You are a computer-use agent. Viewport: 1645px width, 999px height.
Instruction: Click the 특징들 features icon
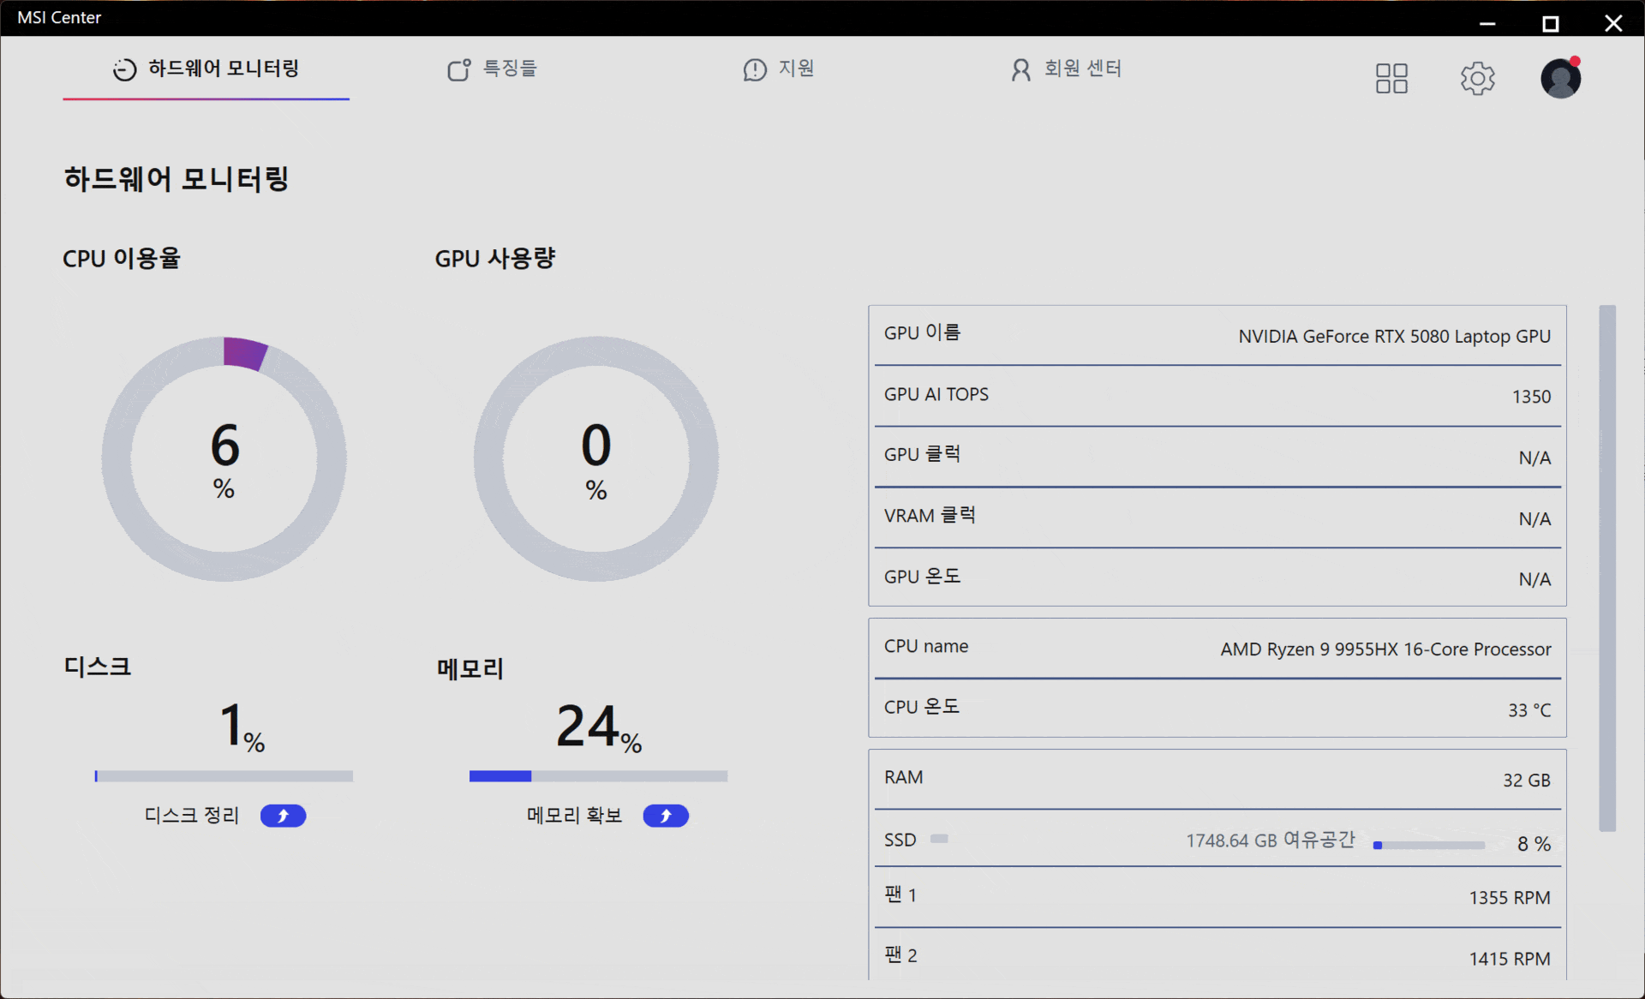pos(459,69)
